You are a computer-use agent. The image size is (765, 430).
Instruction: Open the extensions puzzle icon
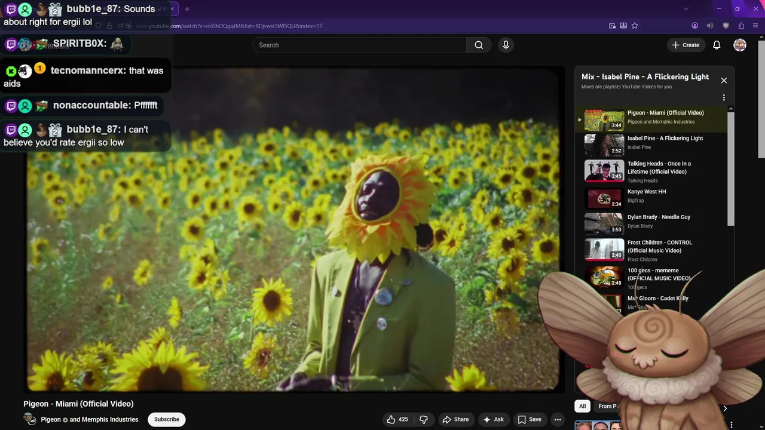point(741,26)
